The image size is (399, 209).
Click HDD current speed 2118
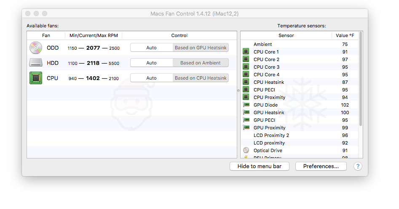pyautogui.click(x=93, y=63)
